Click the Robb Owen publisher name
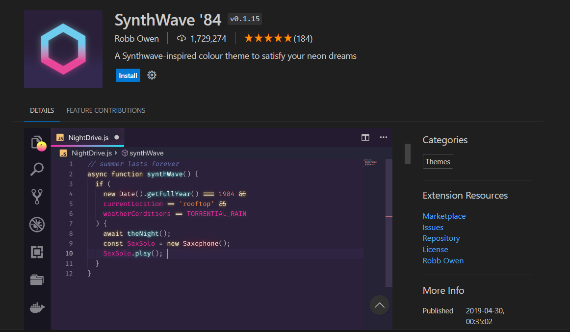The height and width of the screenshot is (332, 570). click(137, 39)
